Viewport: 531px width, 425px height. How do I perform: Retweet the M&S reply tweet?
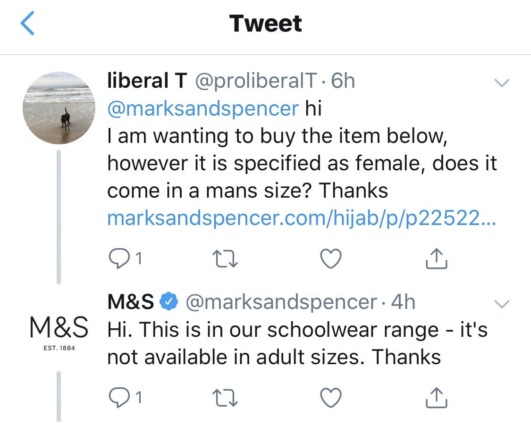click(x=224, y=399)
